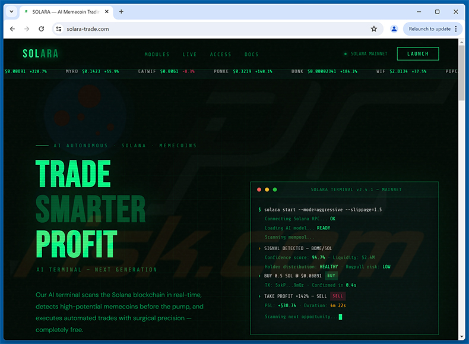This screenshot has height=344, width=469.
Task: Click the scrollbar up arrow
Action: [461, 42]
